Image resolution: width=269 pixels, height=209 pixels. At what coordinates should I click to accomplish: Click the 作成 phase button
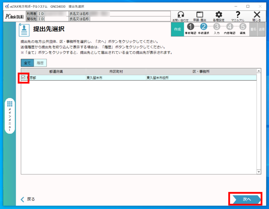click(x=177, y=29)
